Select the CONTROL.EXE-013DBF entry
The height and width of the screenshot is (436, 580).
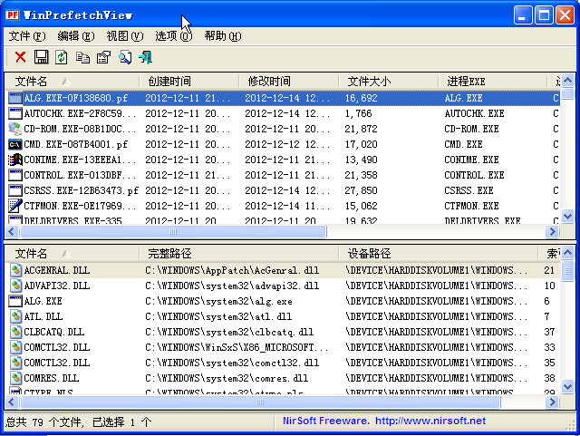284,175
